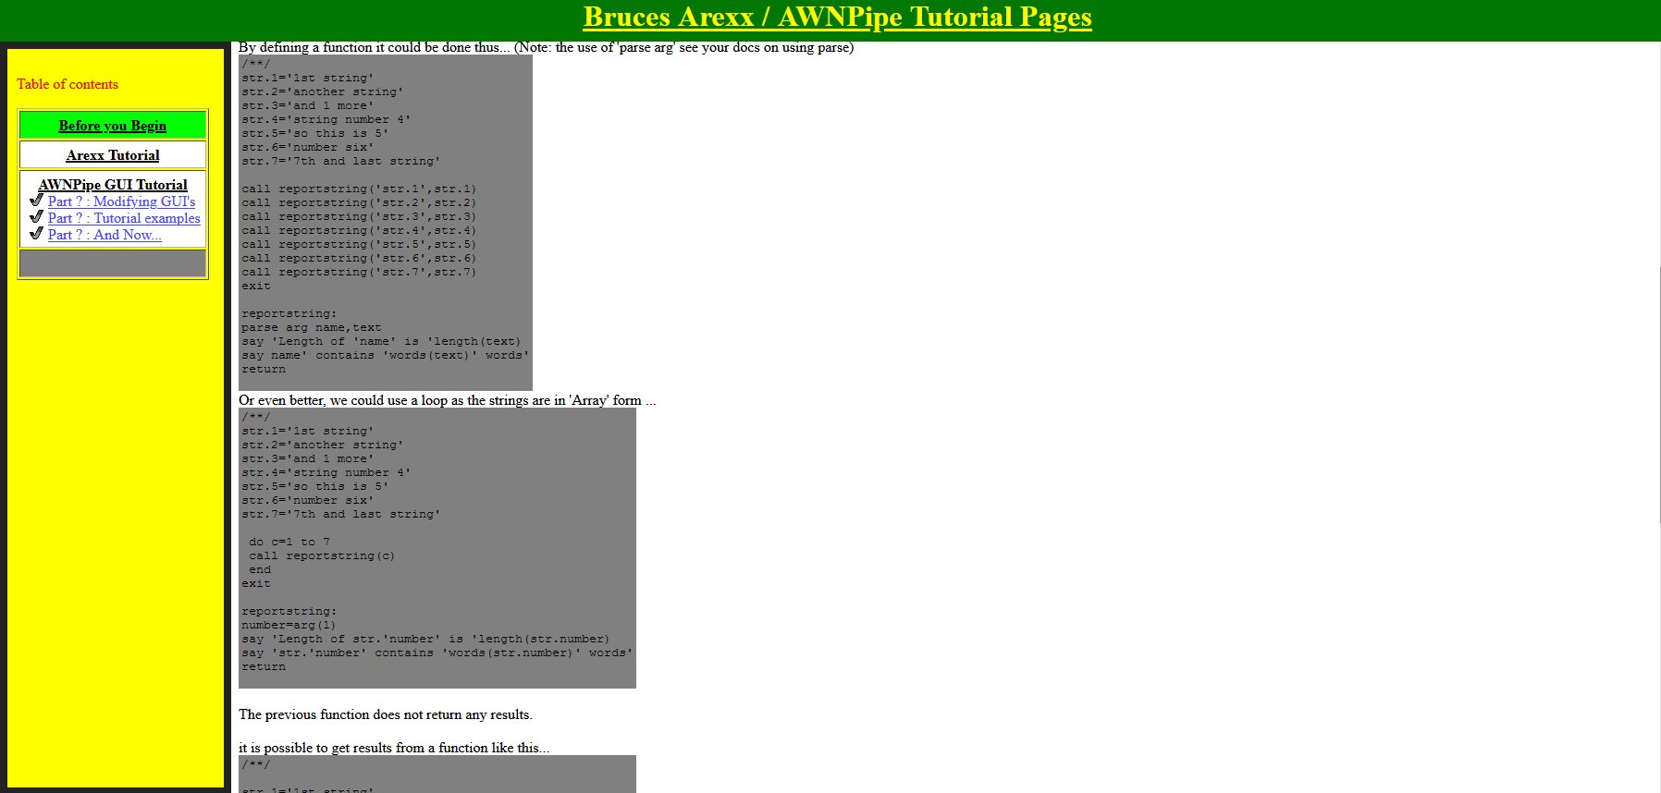
Task: Click checkmark icon beside Modifying GUI's
Action: tap(36, 200)
